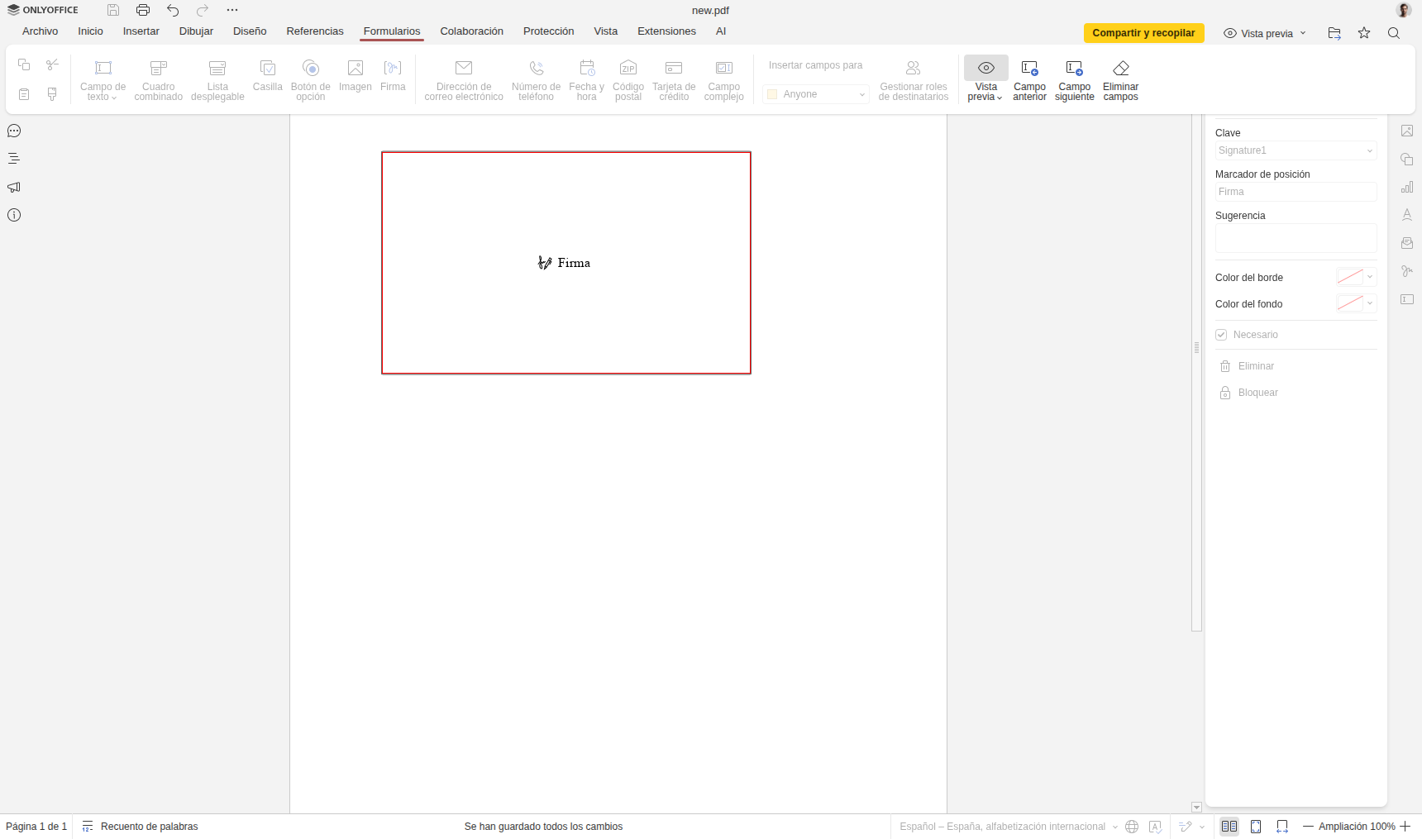Screen dimensions: 1422x839
Task: Toggle track changes icon in status bar
Action: click(x=1186, y=827)
